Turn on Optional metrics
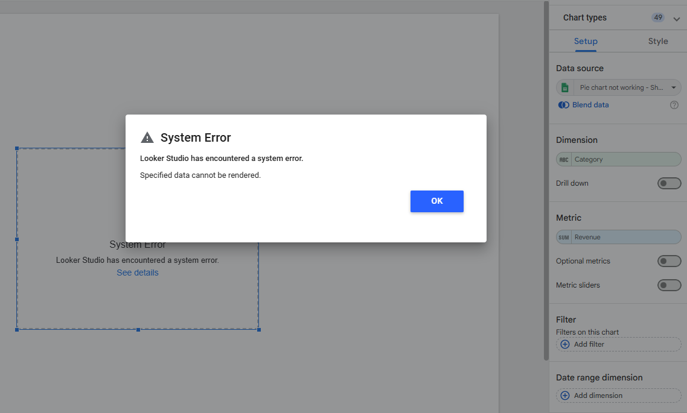687x413 pixels. pos(669,260)
